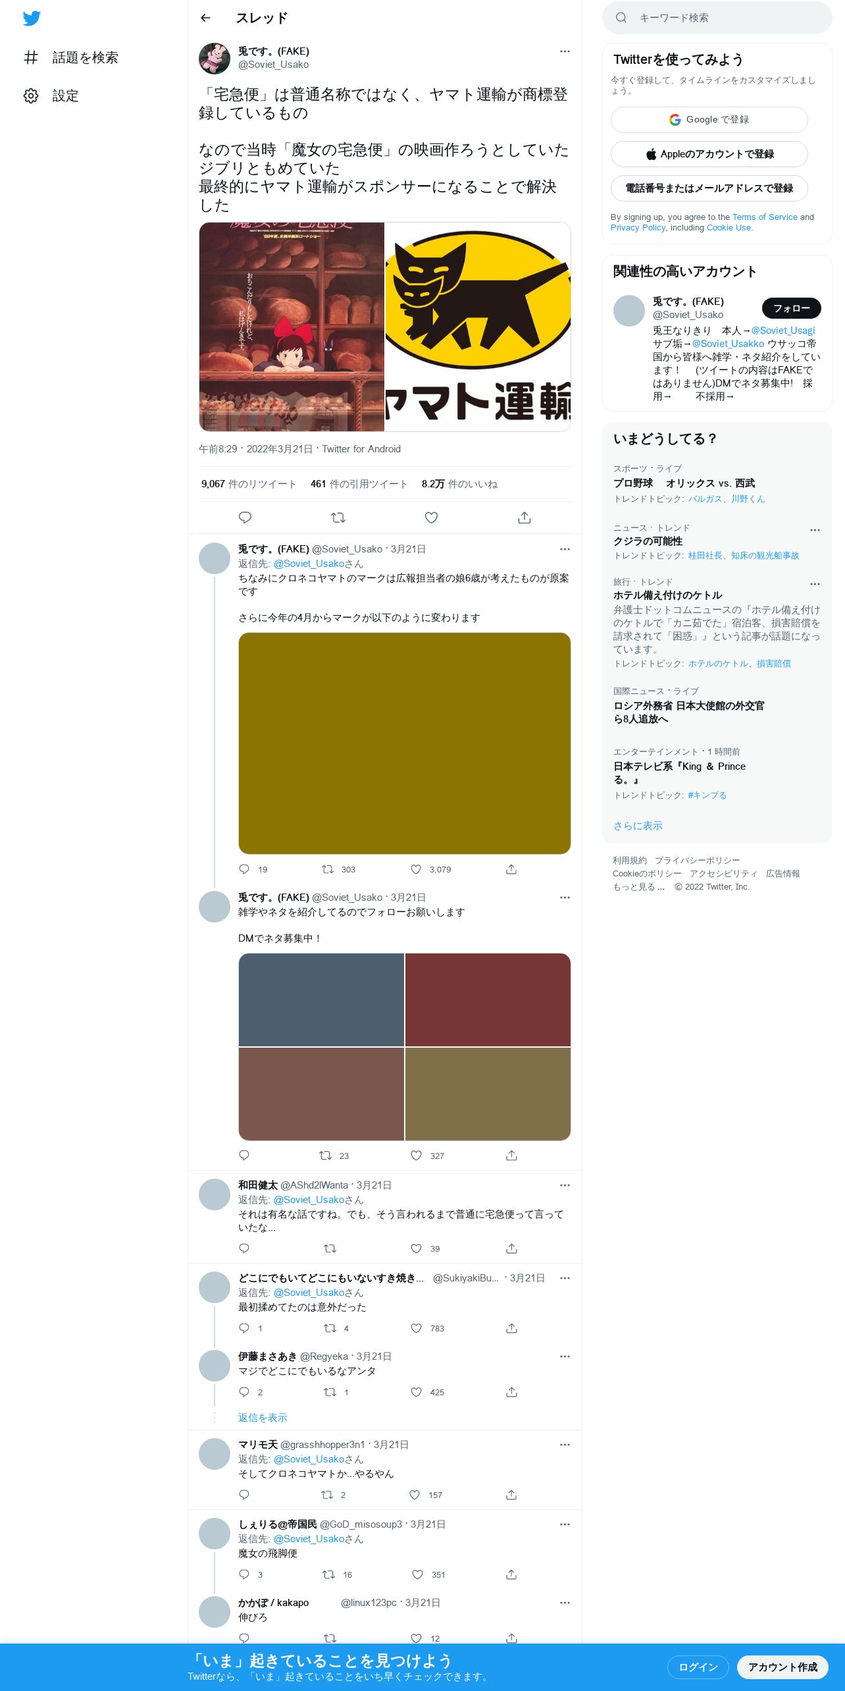This screenshot has width=845, height=1691.
Task: Sign up with the Google で登録 button
Action: coord(709,120)
